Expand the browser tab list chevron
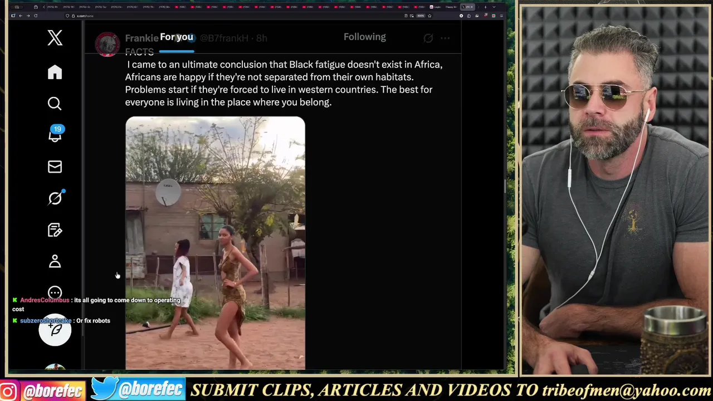This screenshot has width=713, height=401. pos(494,7)
